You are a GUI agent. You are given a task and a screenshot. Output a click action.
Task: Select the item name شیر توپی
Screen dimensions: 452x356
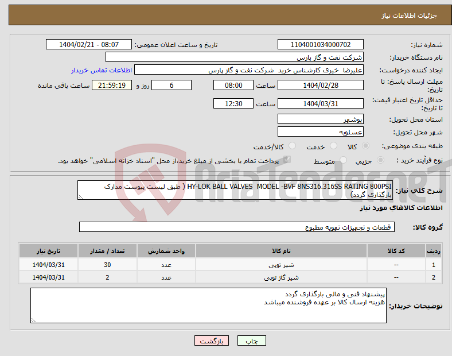(x=281, y=265)
